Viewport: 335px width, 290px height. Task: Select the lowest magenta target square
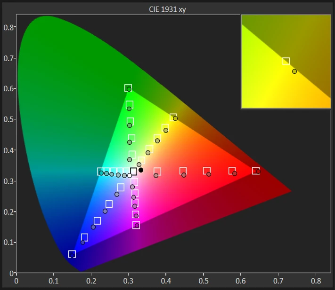(136, 225)
